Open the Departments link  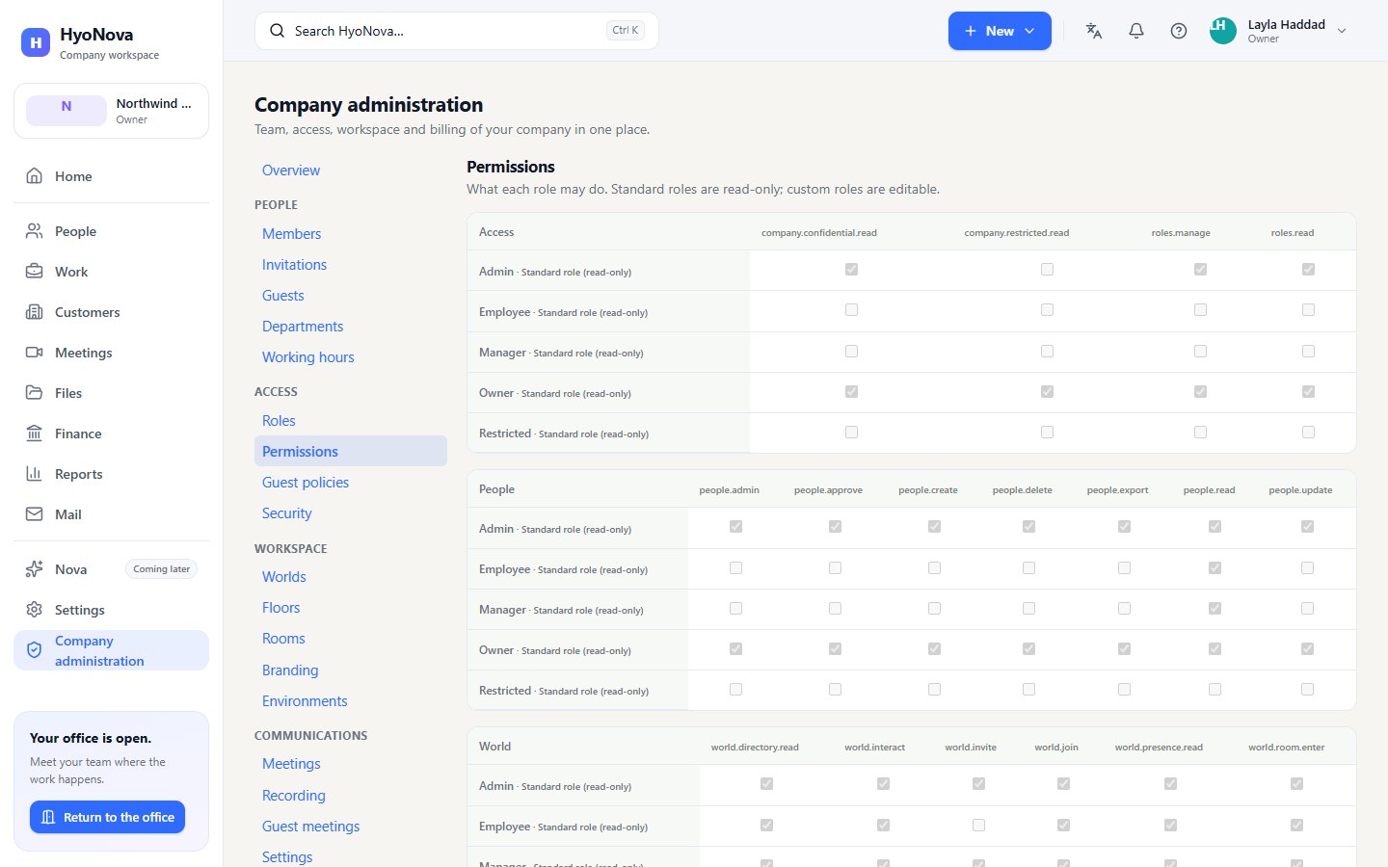(303, 327)
